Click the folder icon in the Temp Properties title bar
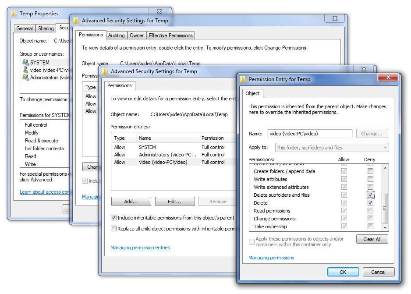Viewport: 411px width, 294px height. point(14,13)
